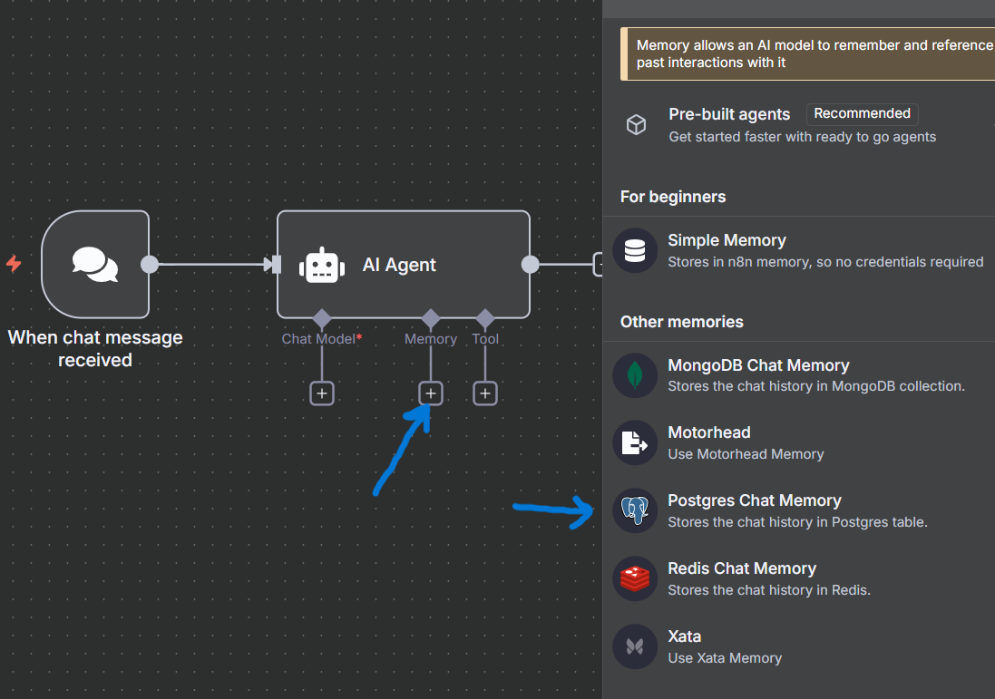Screen dimensions: 995x699
Task: Click the Xata butterfly icon
Action: 635,646
